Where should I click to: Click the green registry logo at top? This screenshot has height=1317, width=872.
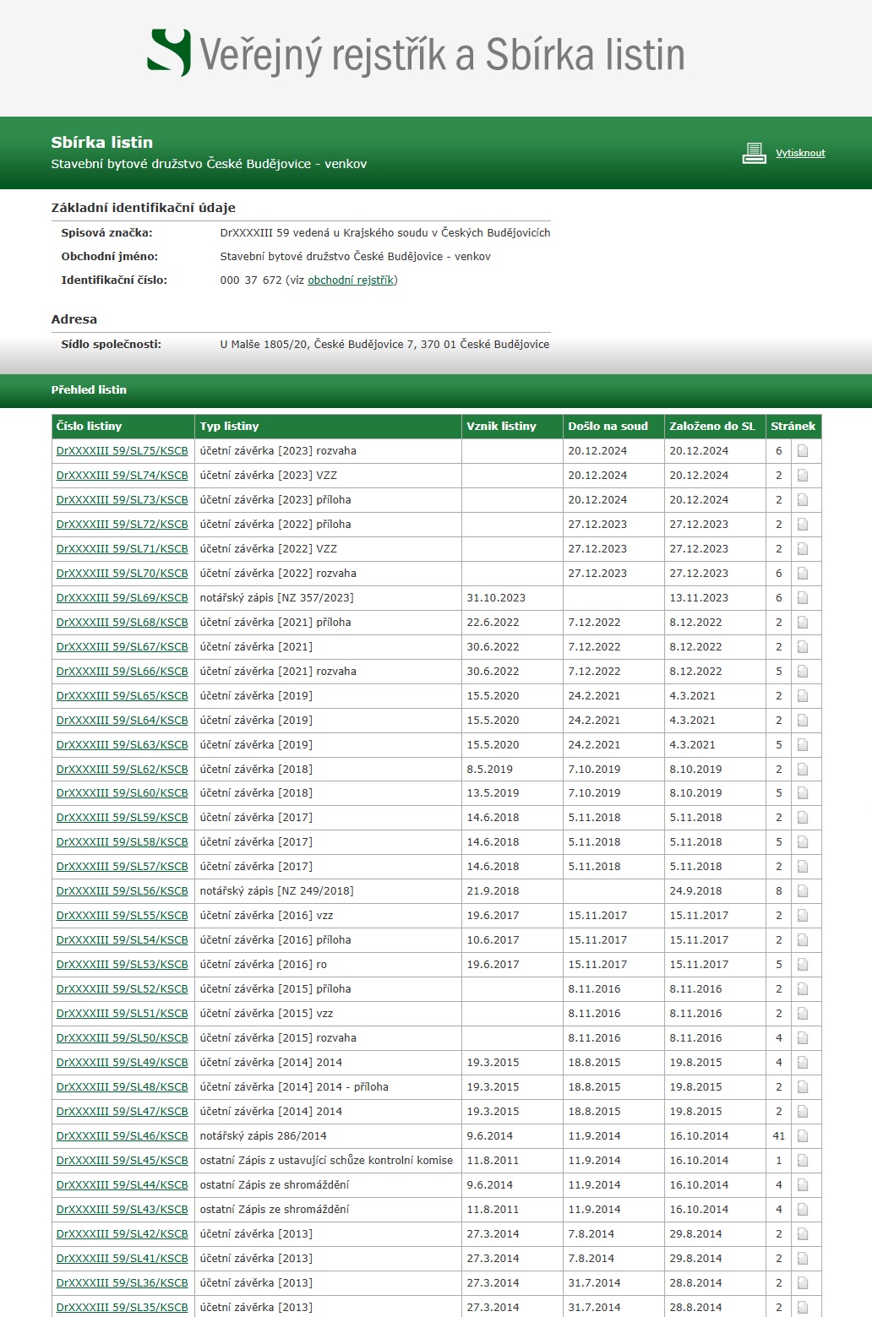(x=169, y=52)
